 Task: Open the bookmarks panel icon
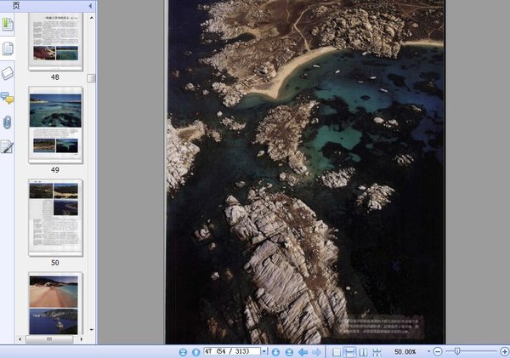(x=8, y=23)
